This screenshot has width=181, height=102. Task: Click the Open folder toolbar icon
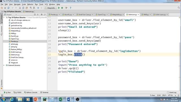pos(2,8)
